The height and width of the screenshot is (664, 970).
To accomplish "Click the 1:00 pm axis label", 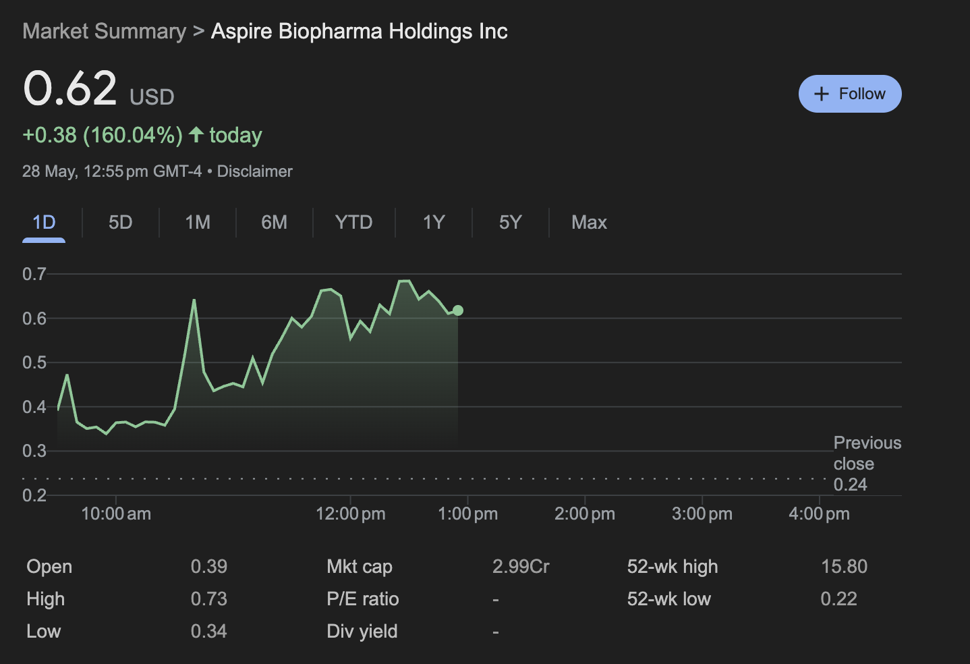I will (468, 514).
